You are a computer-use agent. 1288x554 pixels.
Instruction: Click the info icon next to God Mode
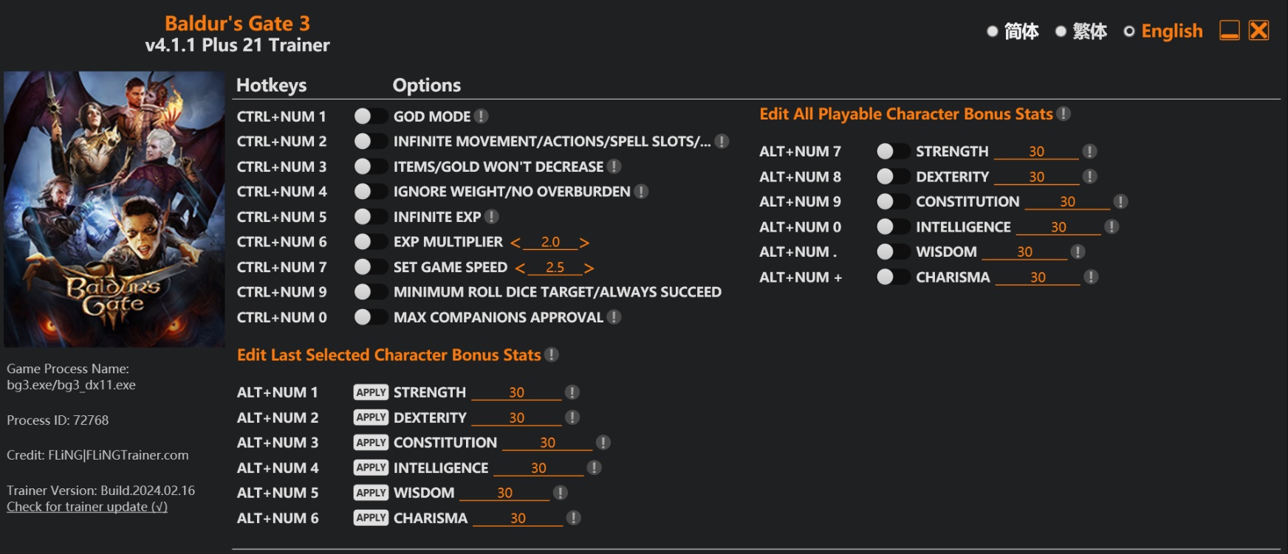click(x=481, y=117)
